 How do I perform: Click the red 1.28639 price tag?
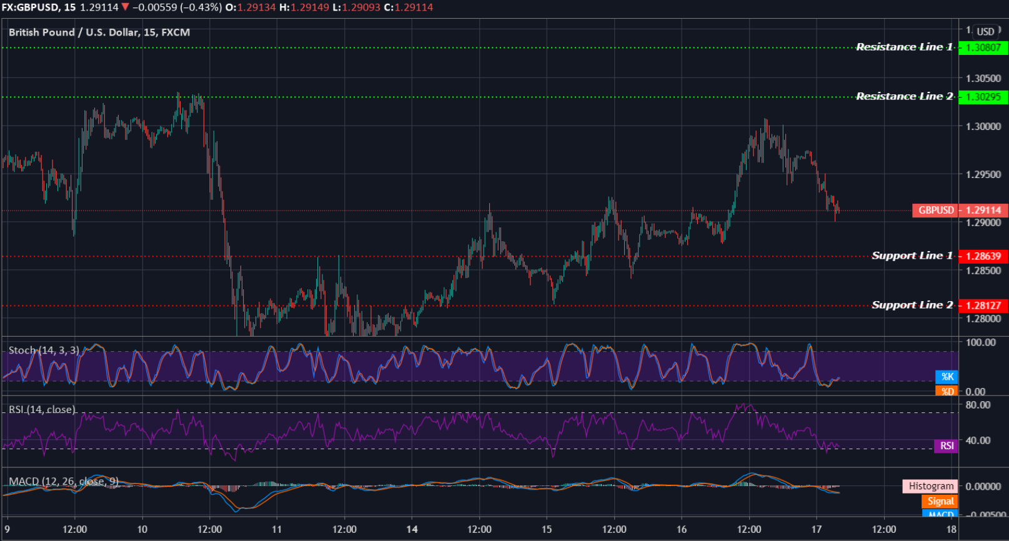click(x=983, y=256)
